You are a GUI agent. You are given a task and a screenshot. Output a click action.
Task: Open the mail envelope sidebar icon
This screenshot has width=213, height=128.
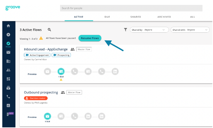8,52
